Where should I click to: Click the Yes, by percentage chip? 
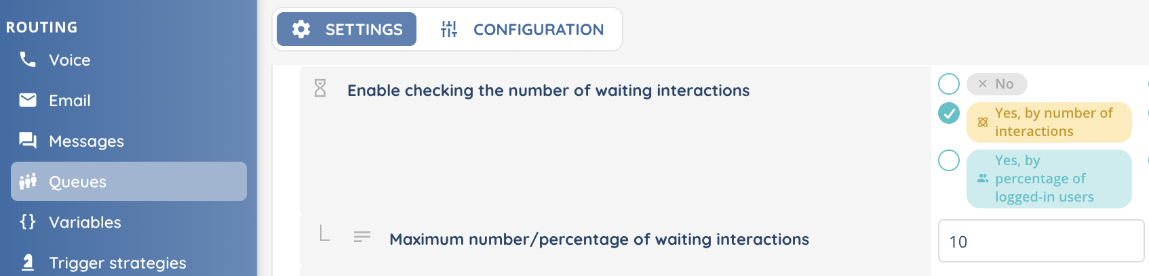pyautogui.click(x=1049, y=179)
